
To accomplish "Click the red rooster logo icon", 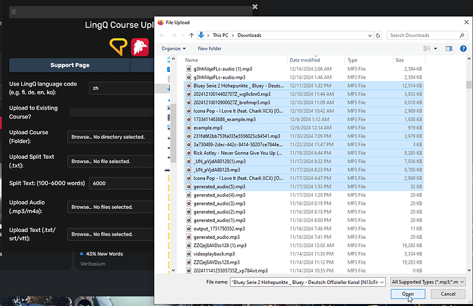I will (140, 47).
